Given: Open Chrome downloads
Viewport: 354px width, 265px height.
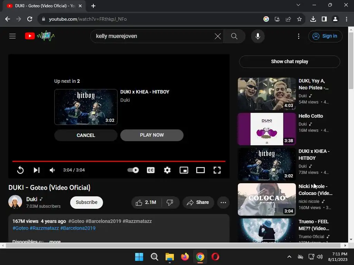Looking at the screenshot, I should click(x=313, y=19).
